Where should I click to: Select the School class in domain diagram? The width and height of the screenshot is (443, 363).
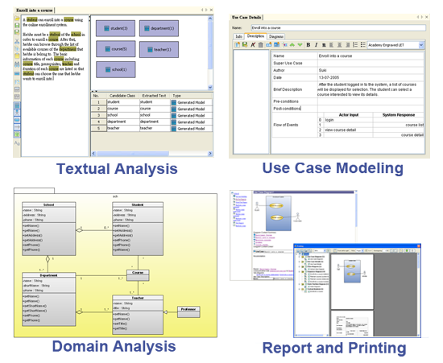tap(49, 229)
